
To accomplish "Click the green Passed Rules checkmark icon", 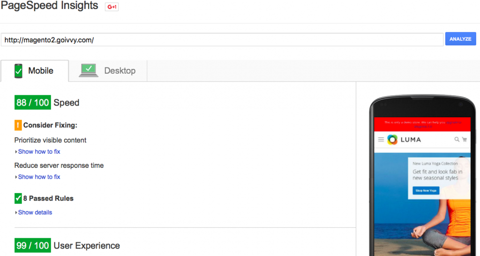I will 18,198.
